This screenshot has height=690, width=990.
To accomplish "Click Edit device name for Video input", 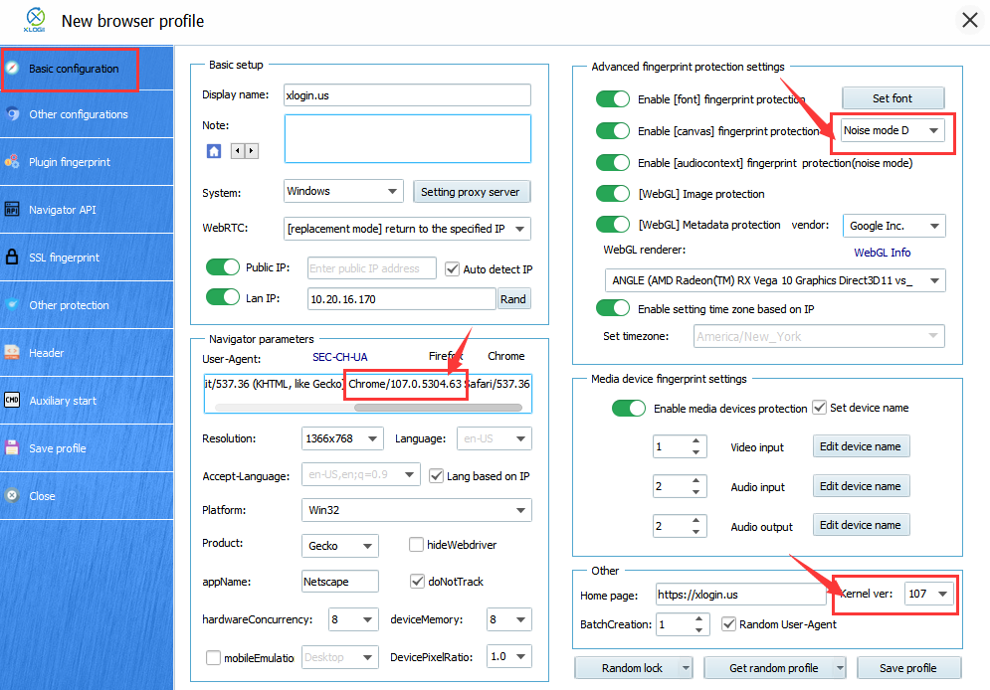I will click(x=861, y=446).
